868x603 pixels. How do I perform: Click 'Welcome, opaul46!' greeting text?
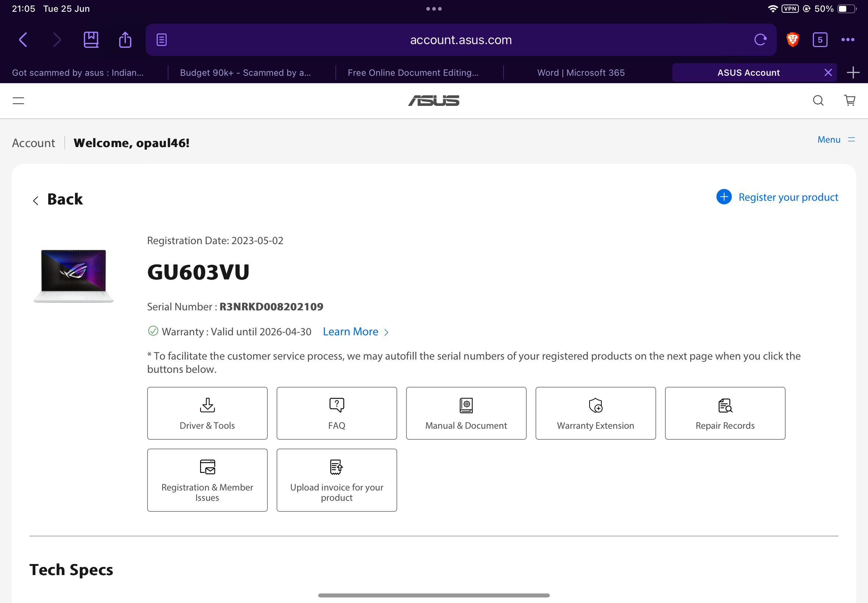[132, 143]
